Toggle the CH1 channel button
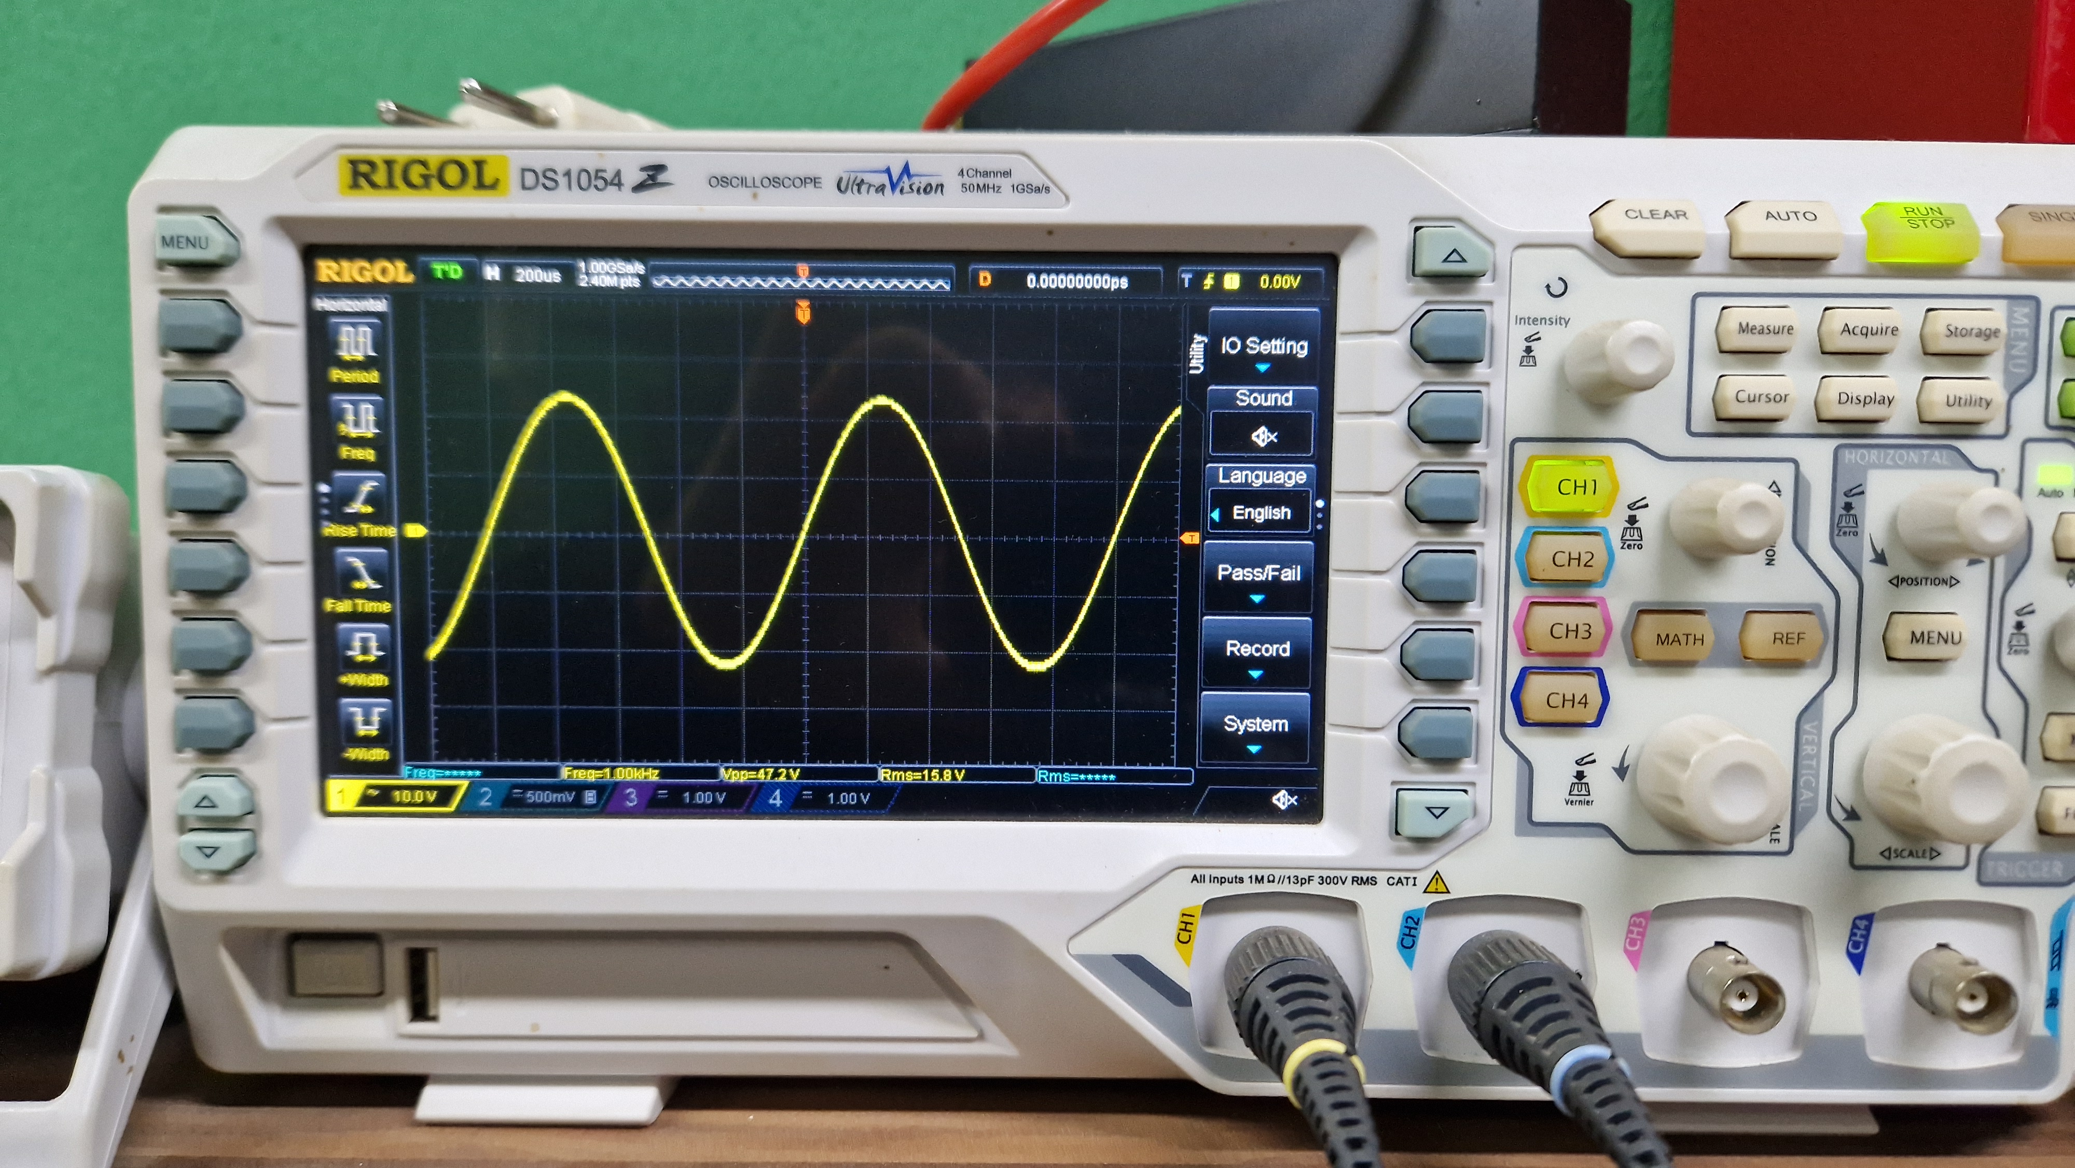The width and height of the screenshot is (2075, 1168). click(x=1569, y=488)
